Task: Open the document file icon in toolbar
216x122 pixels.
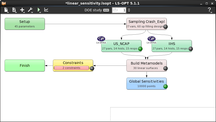Action: [x=14, y=10]
